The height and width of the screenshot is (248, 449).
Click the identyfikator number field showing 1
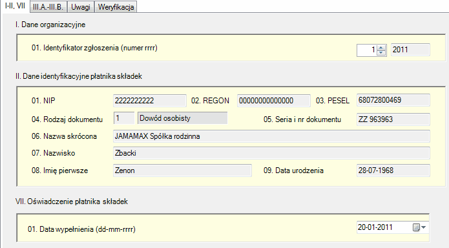click(x=367, y=50)
